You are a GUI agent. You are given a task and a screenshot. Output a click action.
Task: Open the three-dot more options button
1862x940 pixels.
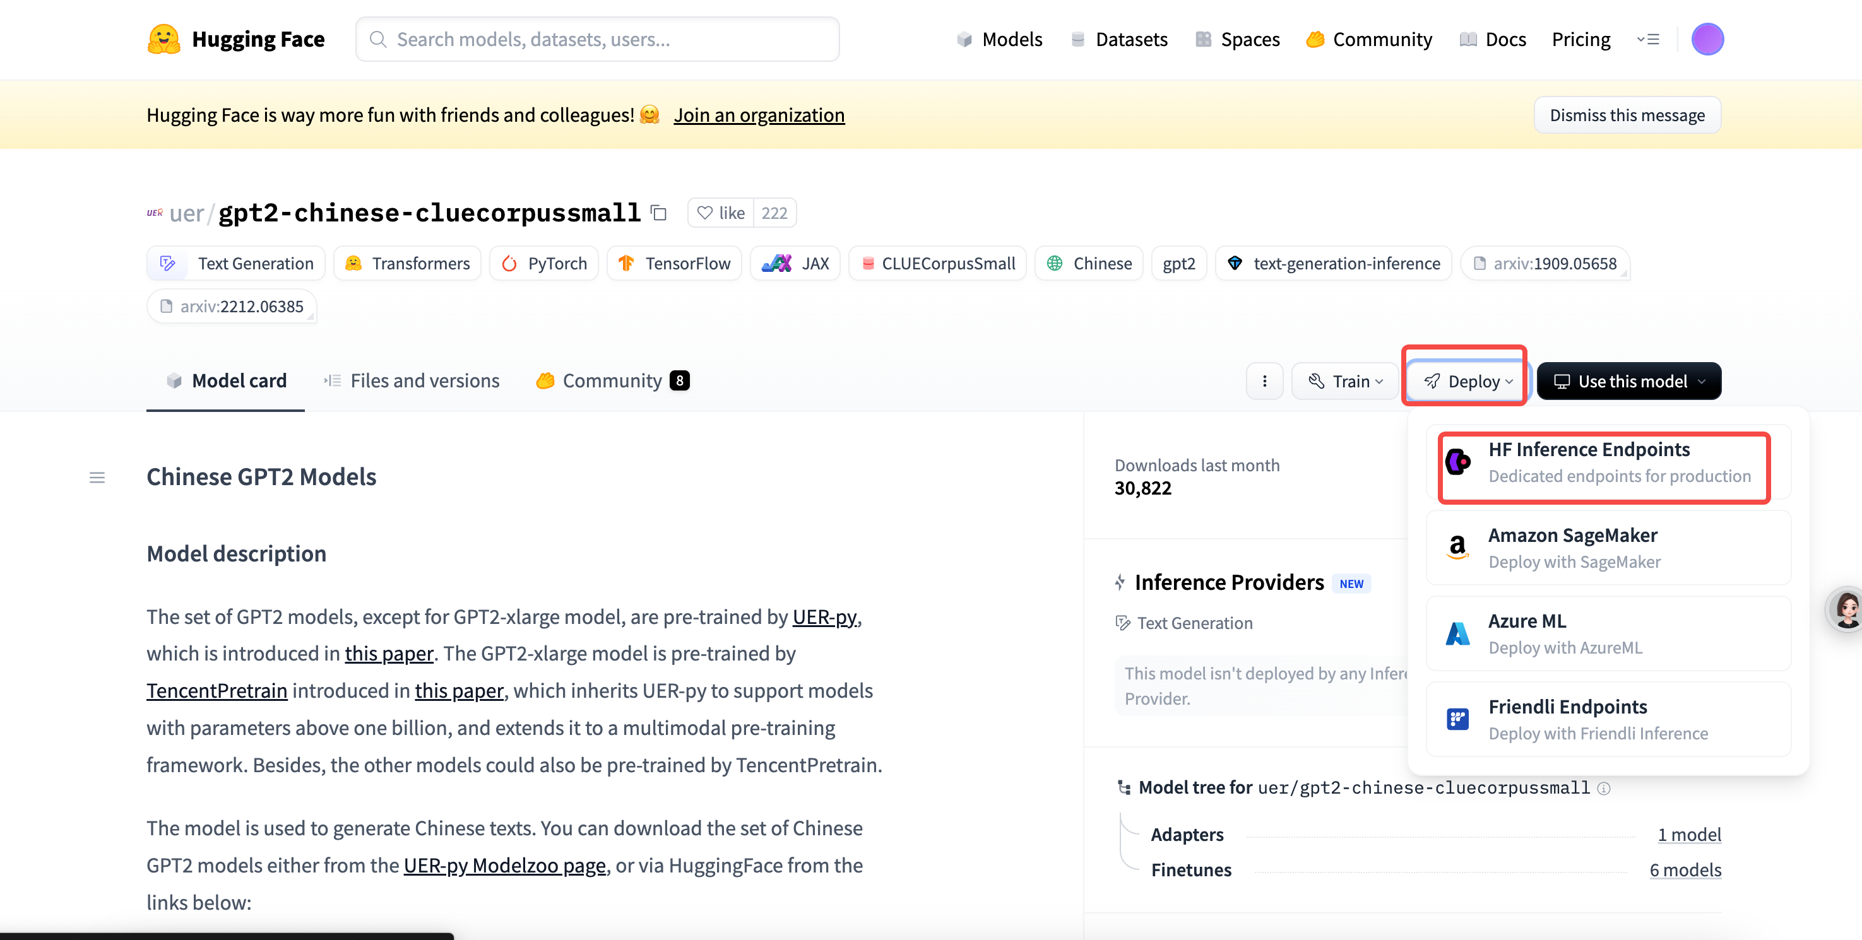tap(1264, 381)
